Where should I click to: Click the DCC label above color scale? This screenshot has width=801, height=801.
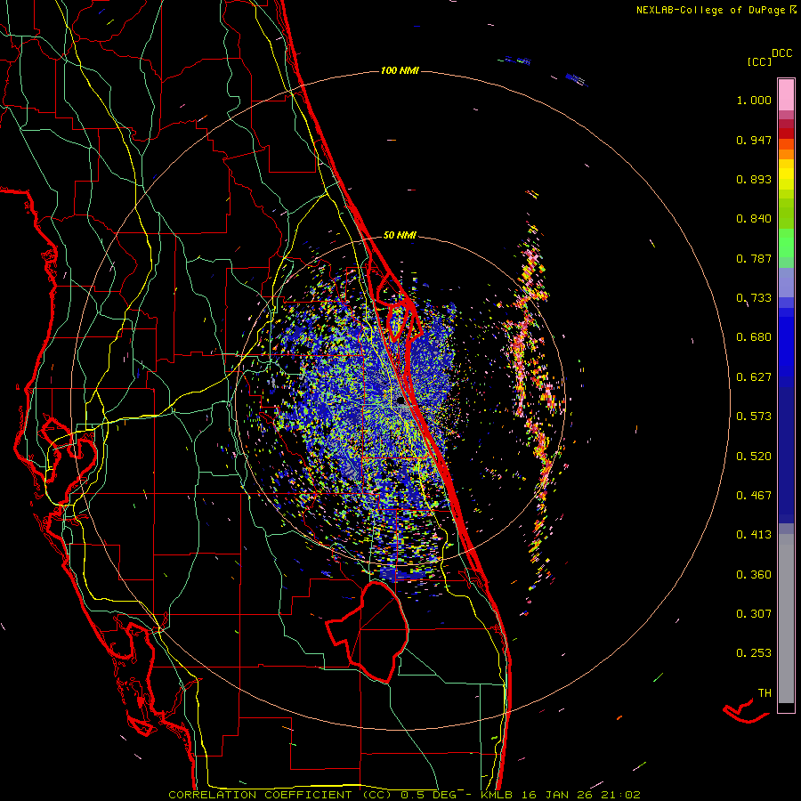tap(782, 53)
